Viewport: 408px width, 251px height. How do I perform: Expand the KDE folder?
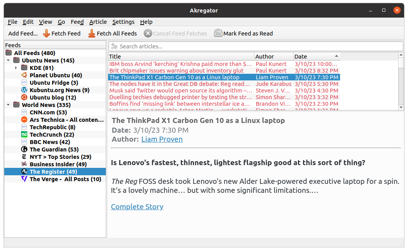[16, 68]
